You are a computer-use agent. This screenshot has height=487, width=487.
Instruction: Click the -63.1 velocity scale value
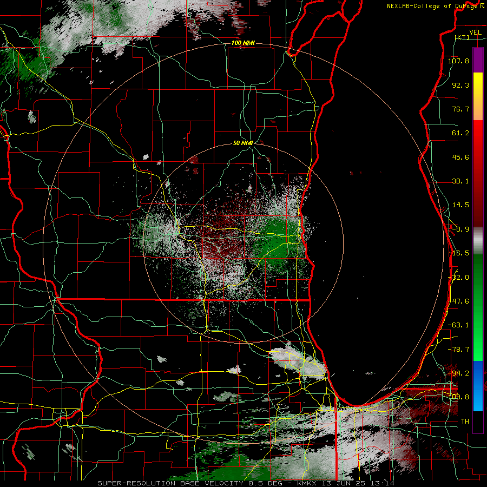[x=458, y=325]
